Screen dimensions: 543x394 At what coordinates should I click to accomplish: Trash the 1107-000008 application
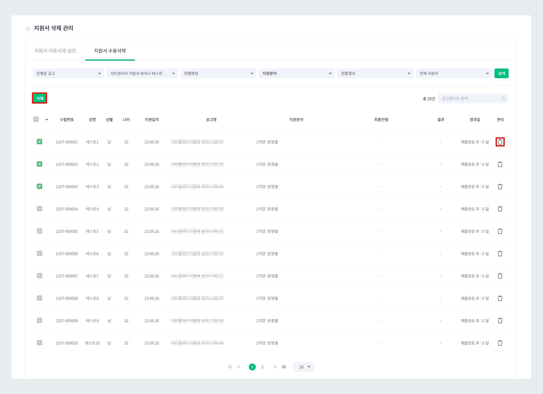coord(500,298)
